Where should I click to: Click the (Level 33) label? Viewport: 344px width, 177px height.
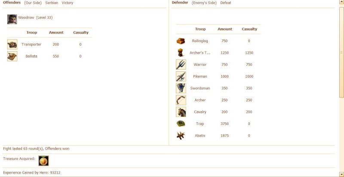coord(44,18)
